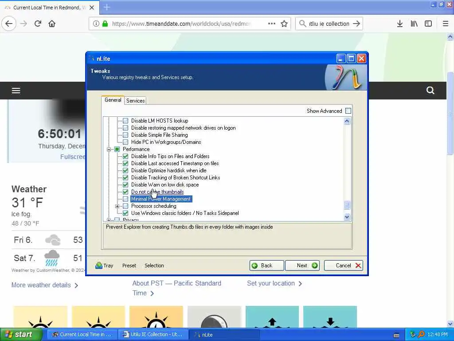Uncheck Disable Optimize harddisk when idle
This screenshot has width=454, height=341.
tap(125, 170)
